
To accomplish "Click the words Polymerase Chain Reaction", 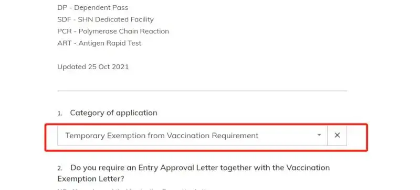I will tap(124, 31).
